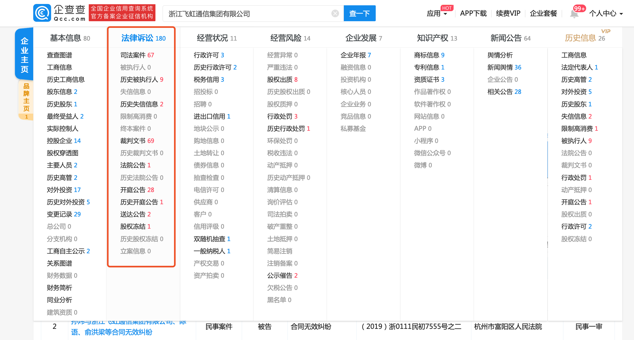634x340 pixels.
Task: Open 变更记录 29
Action: pyautogui.click(x=64, y=214)
